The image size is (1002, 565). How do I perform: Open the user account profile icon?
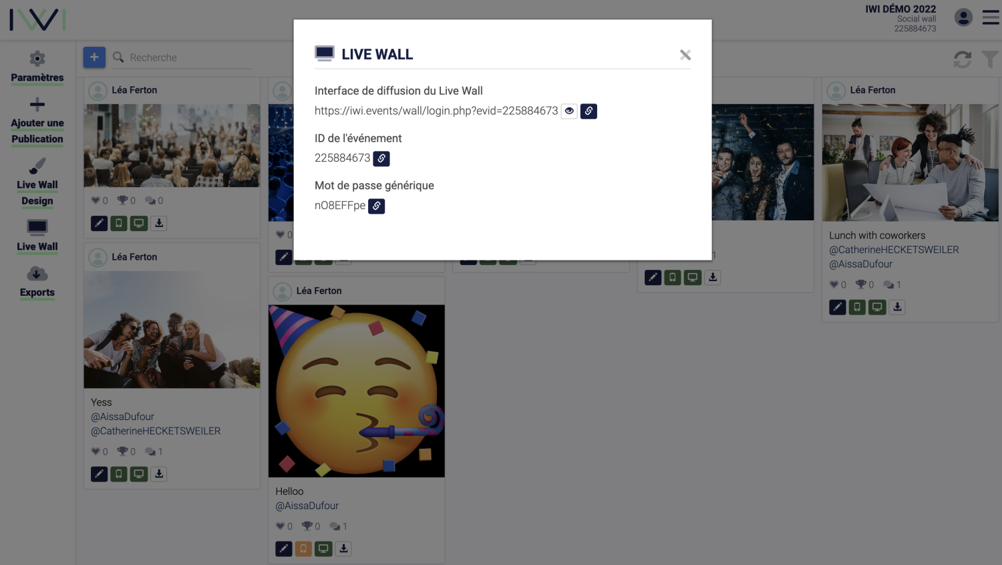pos(963,17)
